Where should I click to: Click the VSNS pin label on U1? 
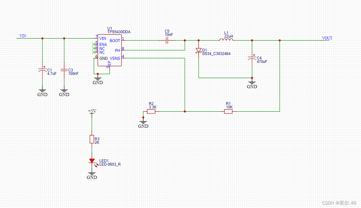point(115,58)
